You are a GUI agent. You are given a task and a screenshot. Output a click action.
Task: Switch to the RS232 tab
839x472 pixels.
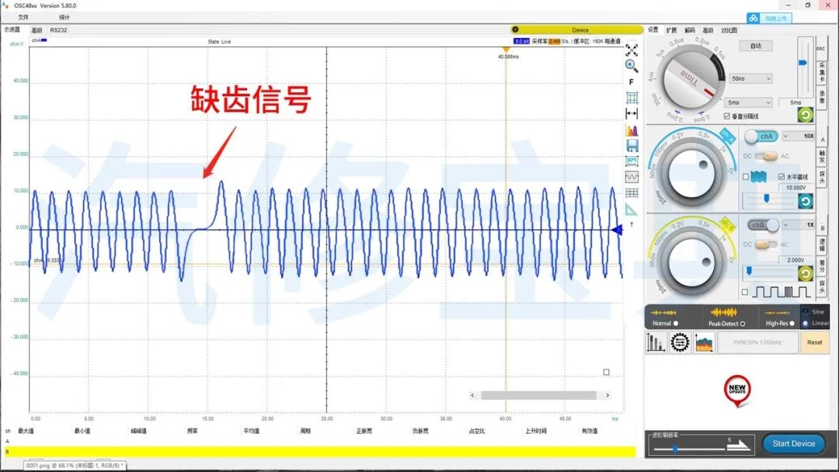click(58, 30)
